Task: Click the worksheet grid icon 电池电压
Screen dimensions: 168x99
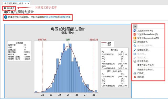Action: (x=5, y=8)
